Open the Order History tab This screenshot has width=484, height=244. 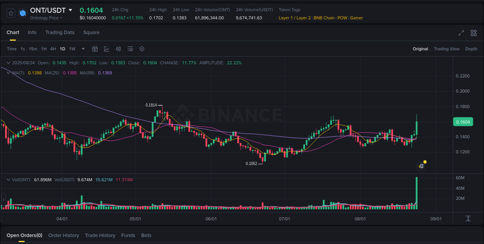click(64, 235)
